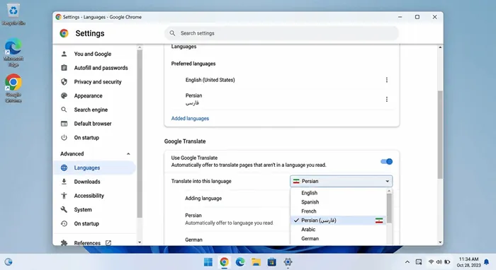This screenshot has height=270, width=496.
Task: Focus the Search settings field
Action: pyautogui.click(x=281, y=33)
